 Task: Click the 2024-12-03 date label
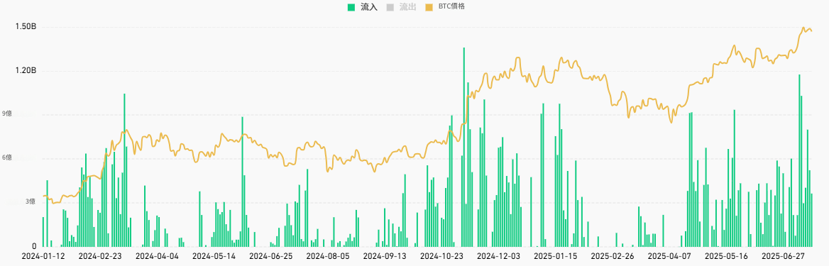(x=498, y=256)
